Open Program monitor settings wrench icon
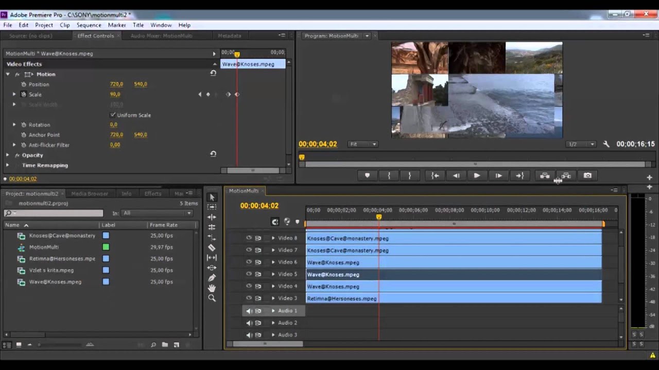 click(x=606, y=144)
